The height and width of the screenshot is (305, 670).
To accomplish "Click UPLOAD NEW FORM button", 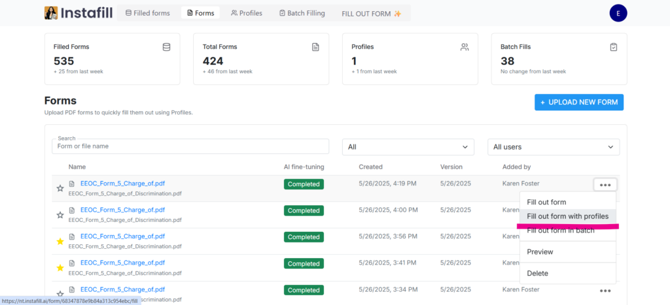I will click(x=579, y=103).
